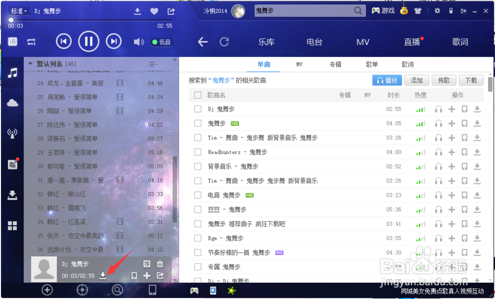
Task: Open the 电台 radio tab
Action: (x=314, y=42)
